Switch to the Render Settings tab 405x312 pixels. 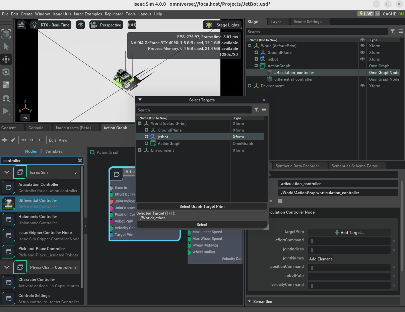[308, 22]
